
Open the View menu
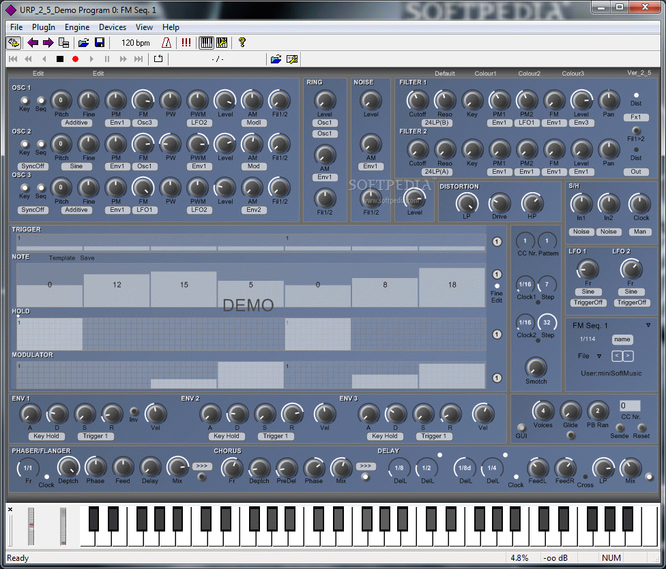point(144,27)
